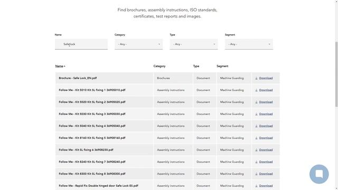Open the Type filter dropdown

(194, 44)
